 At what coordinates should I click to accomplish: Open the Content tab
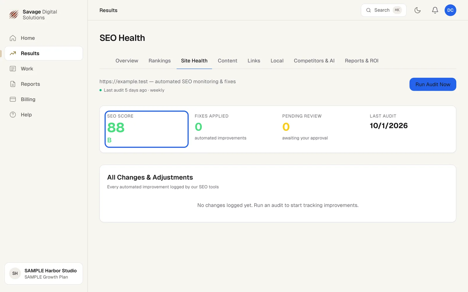coord(228,61)
